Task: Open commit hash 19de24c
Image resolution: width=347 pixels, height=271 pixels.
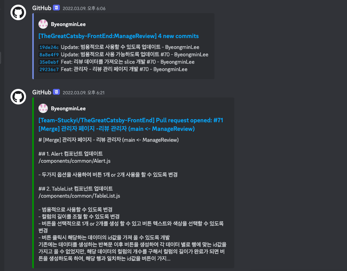Action: pos(49,47)
